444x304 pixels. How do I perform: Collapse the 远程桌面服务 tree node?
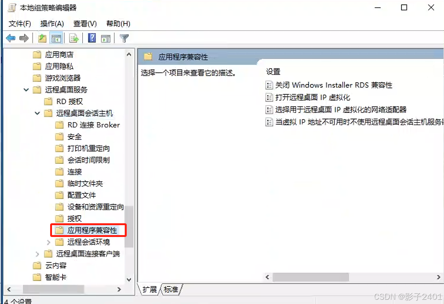coord(26,90)
